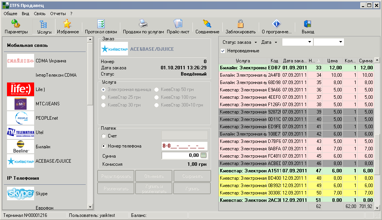
Task: Select order row number 47 A1511
Action: tap(296, 171)
